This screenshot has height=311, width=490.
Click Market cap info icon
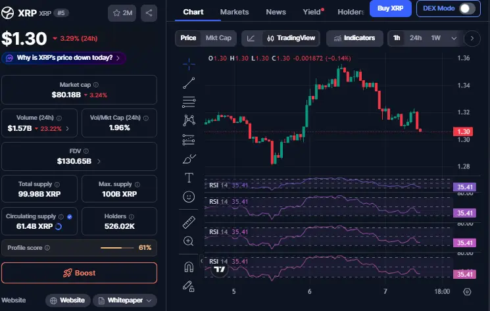(96, 85)
